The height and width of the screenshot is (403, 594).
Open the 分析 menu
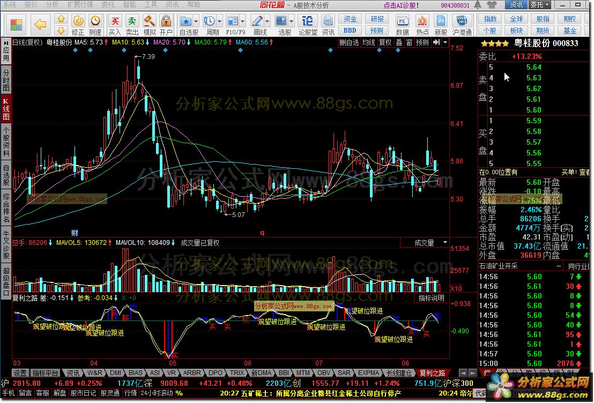pos(53,4)
